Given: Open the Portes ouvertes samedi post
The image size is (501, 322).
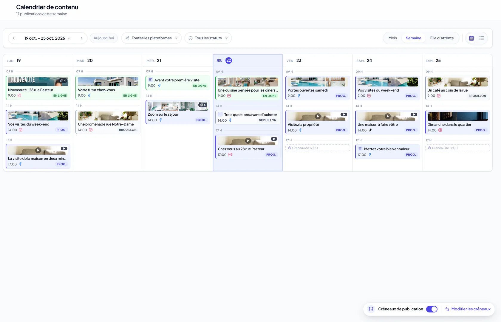Looking at the screenshot, I should click(x=318, y=88).
